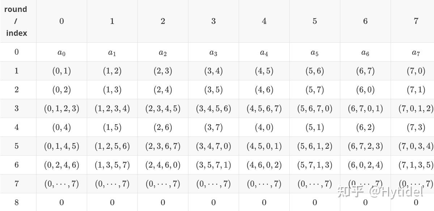This screenshot has width=434, height=211.
Task: Select the (6,7,2,3) cell in round 5
Action: click(x=365, y=146)
